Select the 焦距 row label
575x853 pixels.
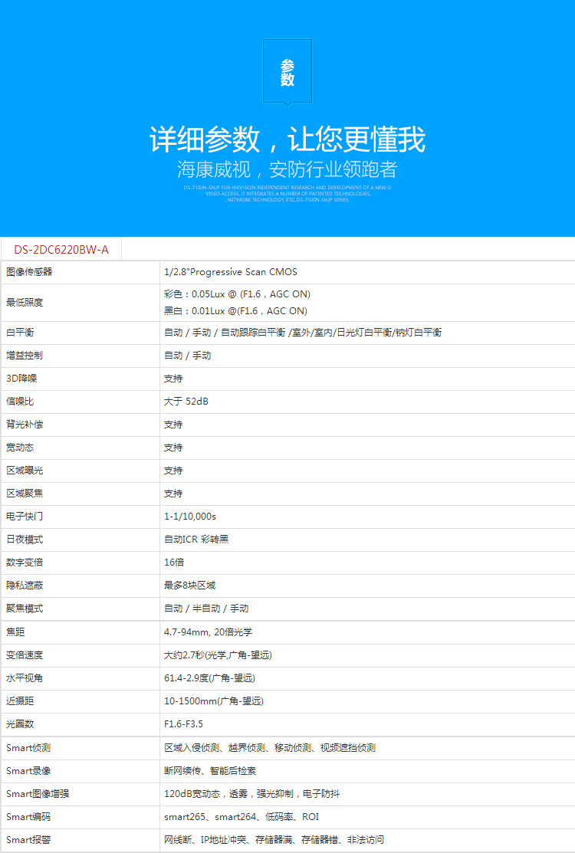tap(15, 632)
